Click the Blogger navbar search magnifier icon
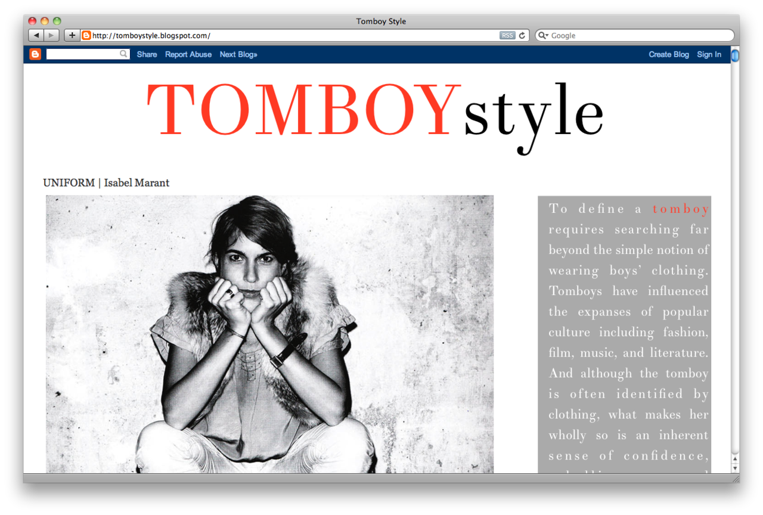Viewport: 763px width, 515px height. (123, 54)
